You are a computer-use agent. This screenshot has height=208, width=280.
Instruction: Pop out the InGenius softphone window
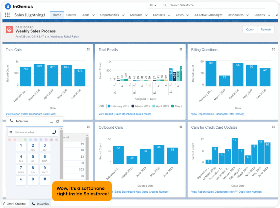point(58,121)
